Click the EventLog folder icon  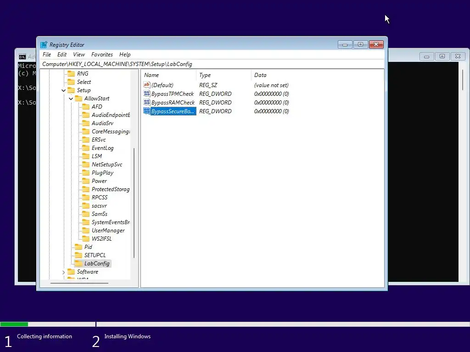(x=86, y=148)
